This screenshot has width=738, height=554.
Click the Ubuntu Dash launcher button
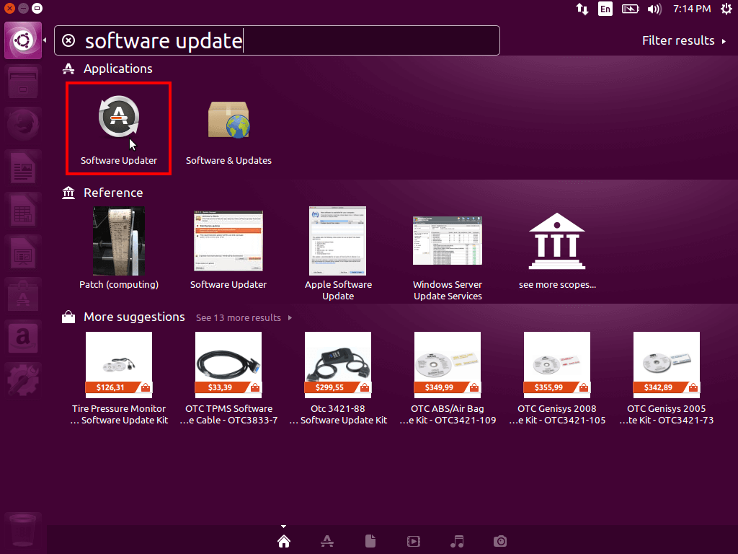[22, 40]
